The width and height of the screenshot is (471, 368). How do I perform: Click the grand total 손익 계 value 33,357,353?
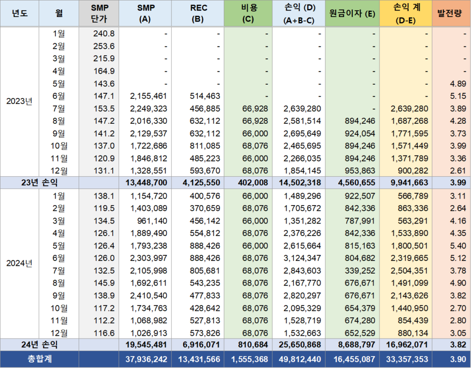[x=406, y=359]
